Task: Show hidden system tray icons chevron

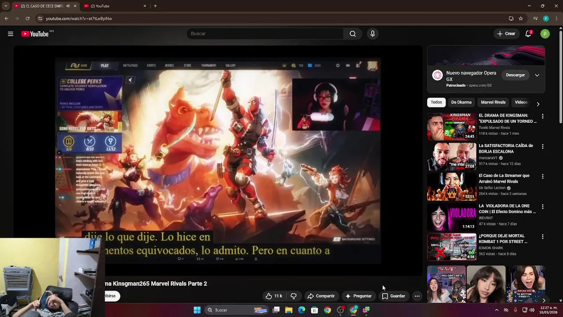Action: pyautogui.click(x=497, y=310)
